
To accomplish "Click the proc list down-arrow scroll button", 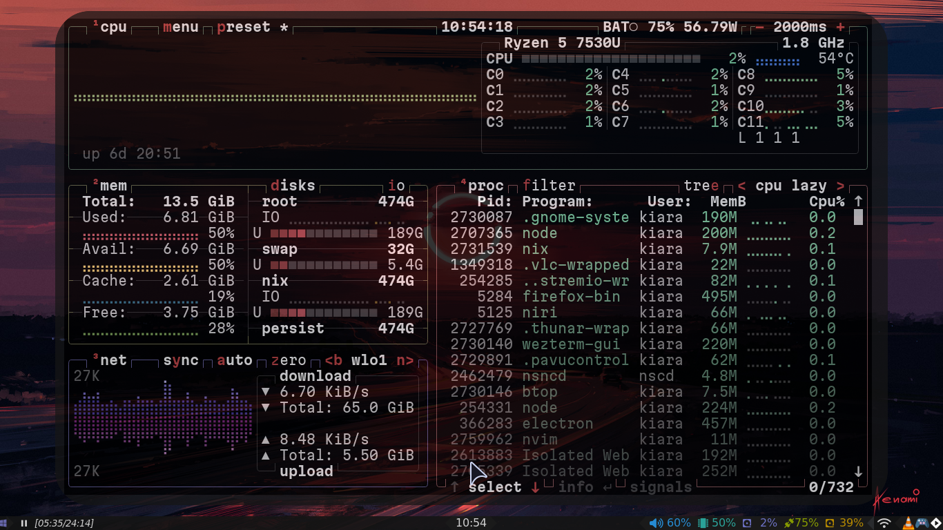I will (x=858, y=471).
